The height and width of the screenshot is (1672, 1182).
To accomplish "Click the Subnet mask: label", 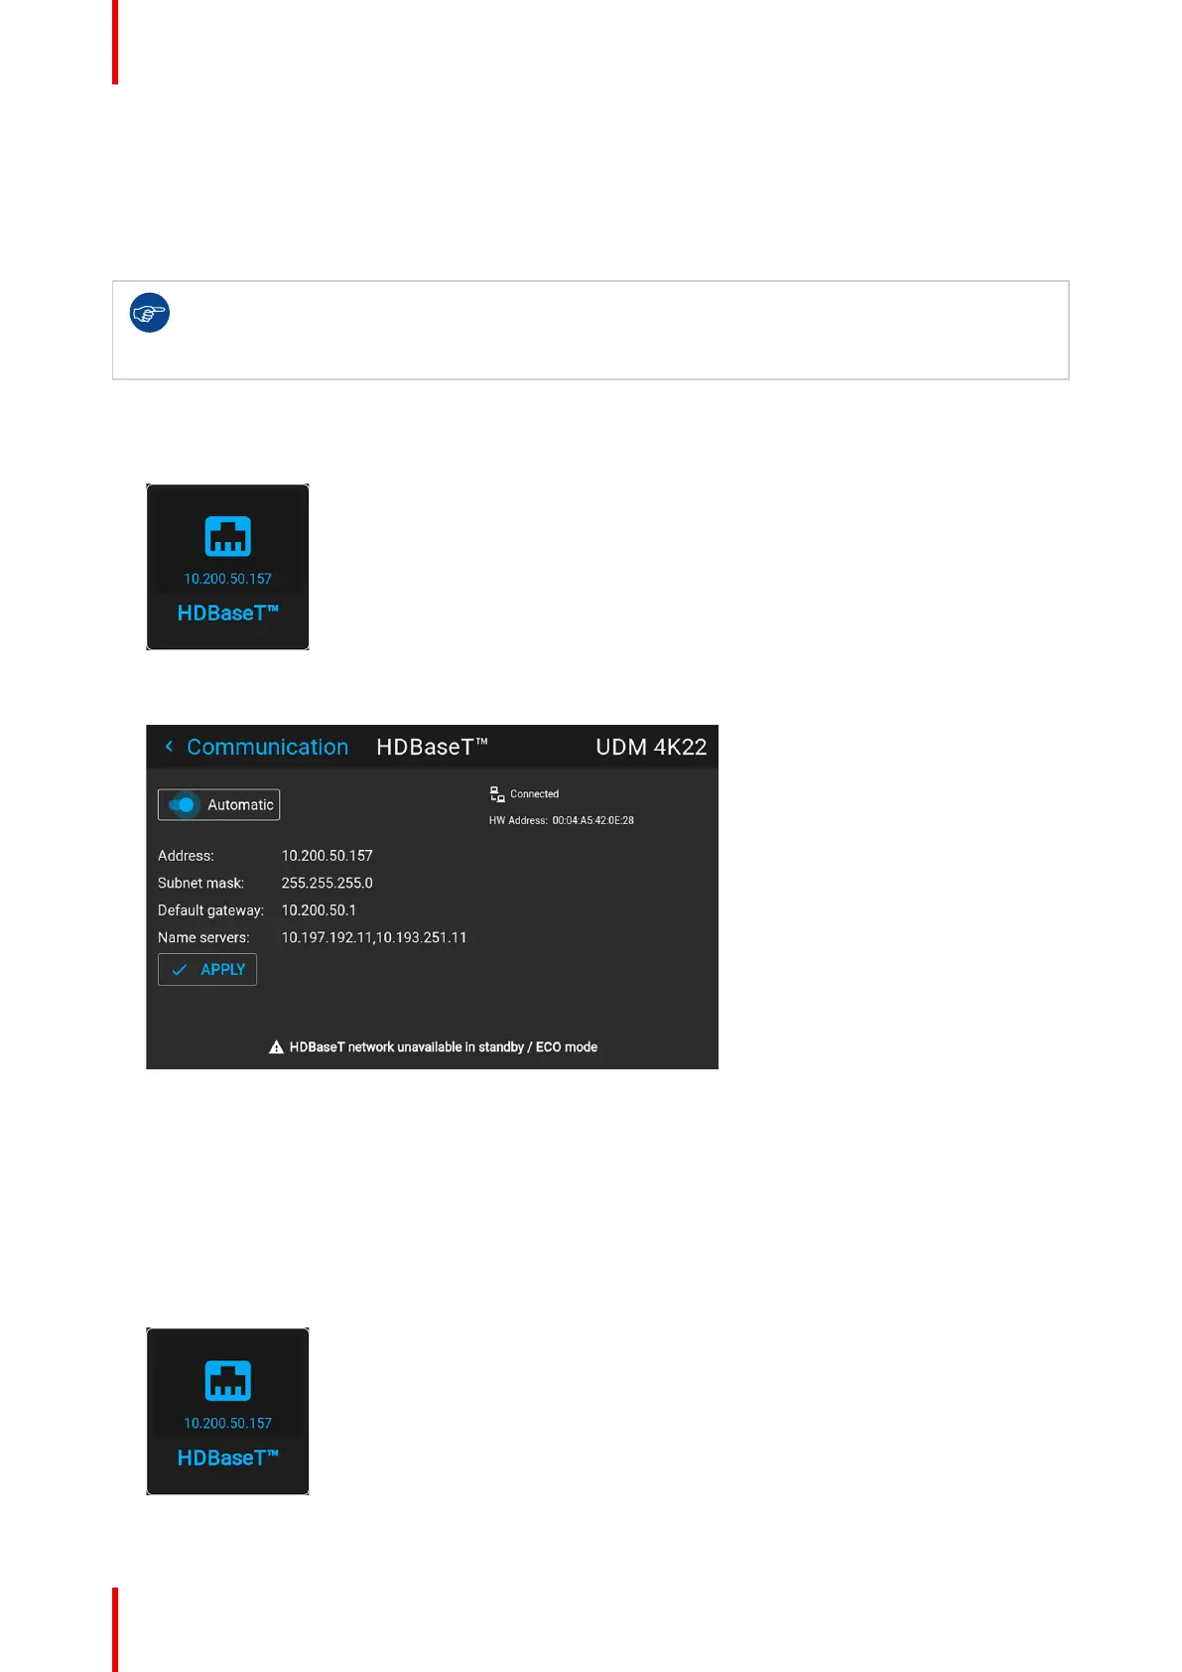I will (x=200, y=883).
